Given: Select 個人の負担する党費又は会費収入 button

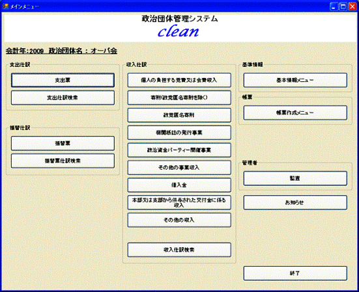Looking at the screenshot, I should point(179,80).
